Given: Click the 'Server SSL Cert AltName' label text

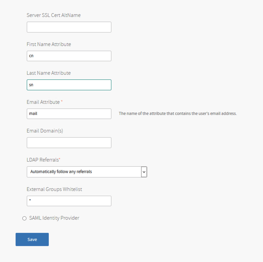Looking at the screenshot, I should tap(53, 15).
